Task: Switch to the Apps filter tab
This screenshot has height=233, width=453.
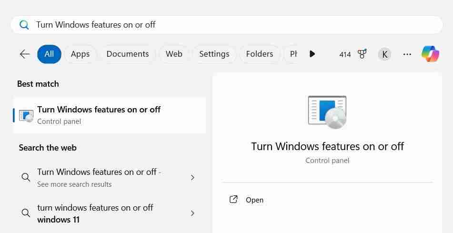Action: (x=81, y=54)
